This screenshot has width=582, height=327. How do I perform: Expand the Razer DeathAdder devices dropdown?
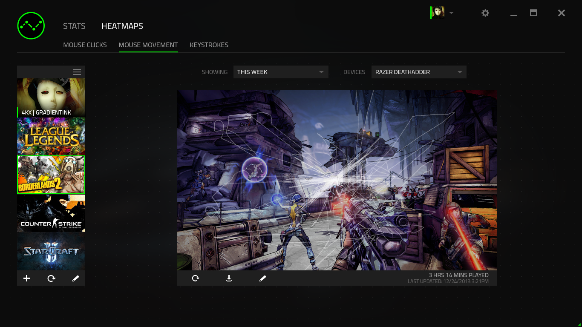tap(418, 72)
